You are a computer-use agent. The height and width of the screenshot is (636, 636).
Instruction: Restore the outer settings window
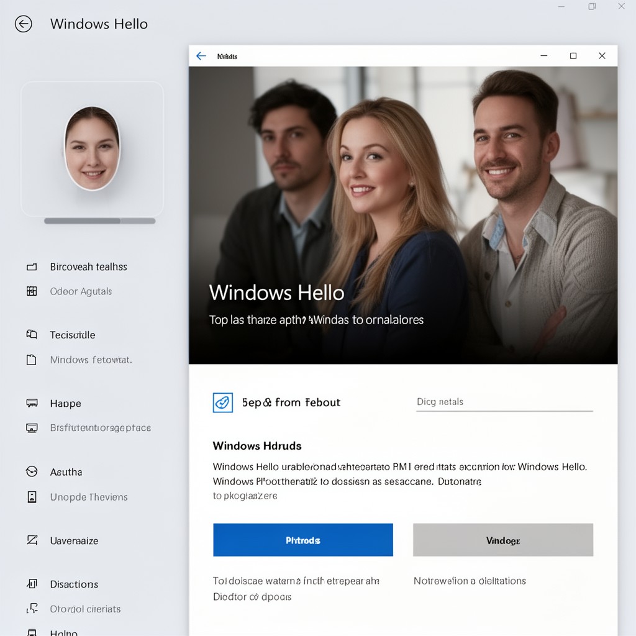(592, 6)
